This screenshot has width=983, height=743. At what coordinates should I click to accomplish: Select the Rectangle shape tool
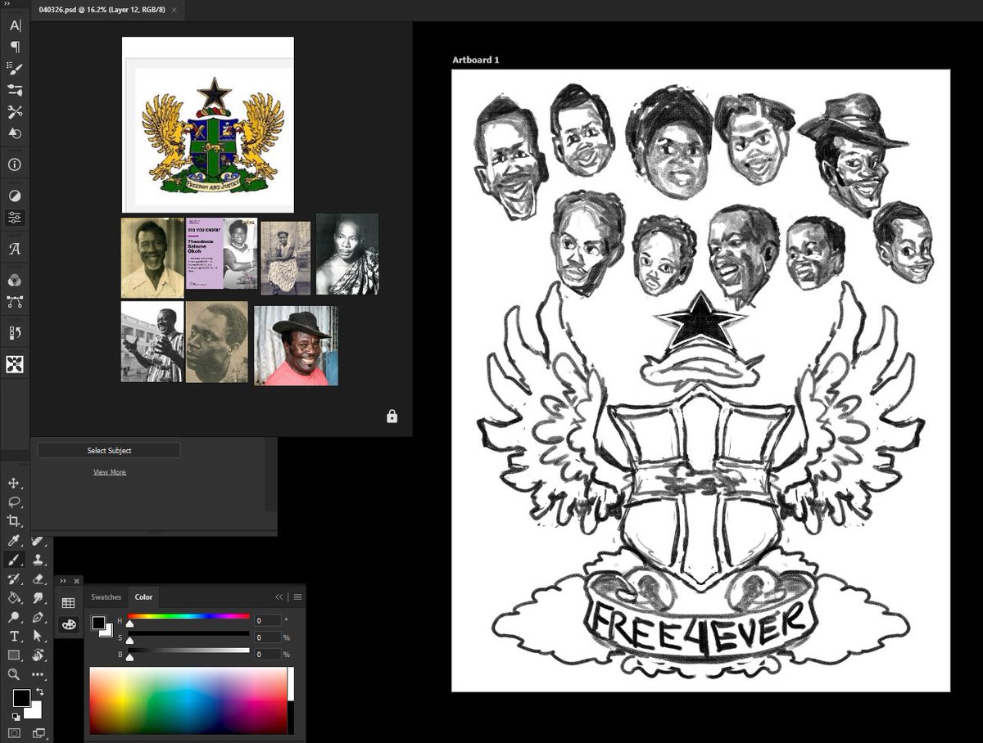pos(14,655)
